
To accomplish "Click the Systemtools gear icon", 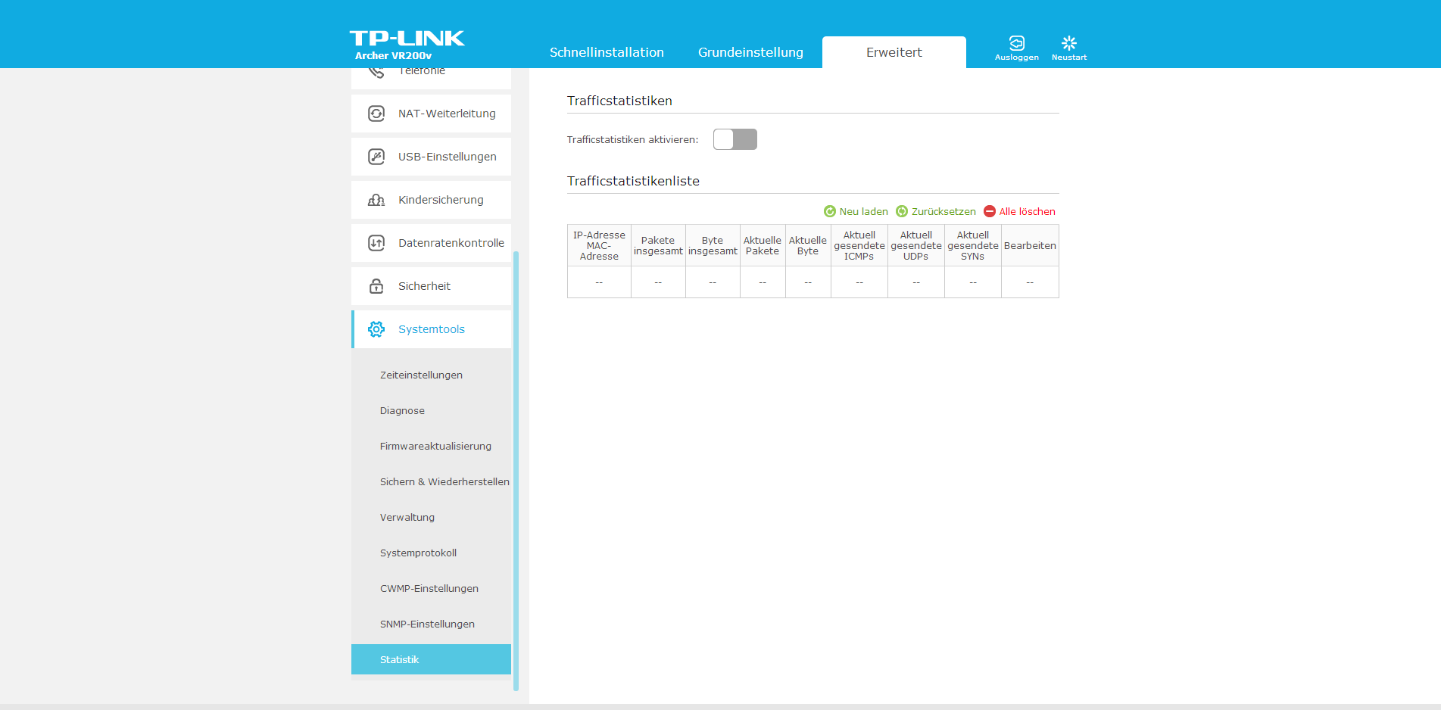I will (x=376, y=329).
